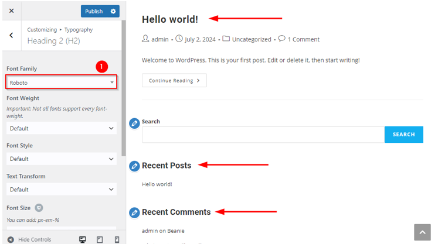Switch to mobile preview icon
This screenshot has height=244, width=438.
pos(117,239)
